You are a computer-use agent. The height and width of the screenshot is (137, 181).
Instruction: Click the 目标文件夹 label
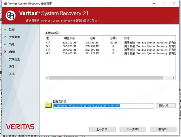(60, 101)
